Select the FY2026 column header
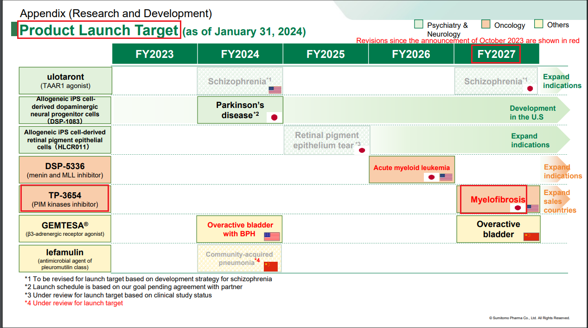 411,54
